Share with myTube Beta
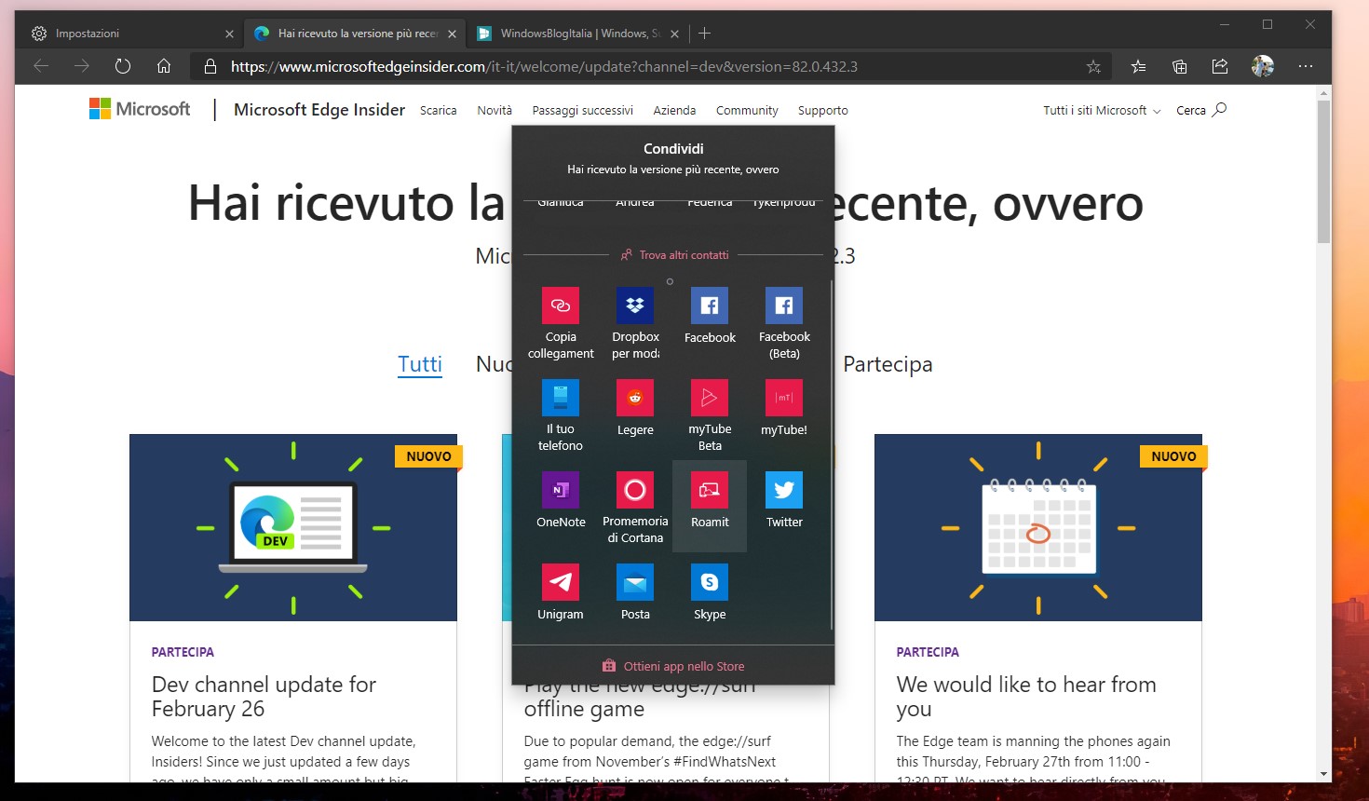The height and width of the screenshot is (801, 1369). pyautogui.click(x=710, y=414)
